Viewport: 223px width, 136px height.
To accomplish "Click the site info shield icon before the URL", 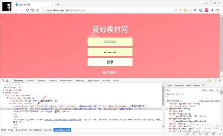I will [x=43, y=10].
